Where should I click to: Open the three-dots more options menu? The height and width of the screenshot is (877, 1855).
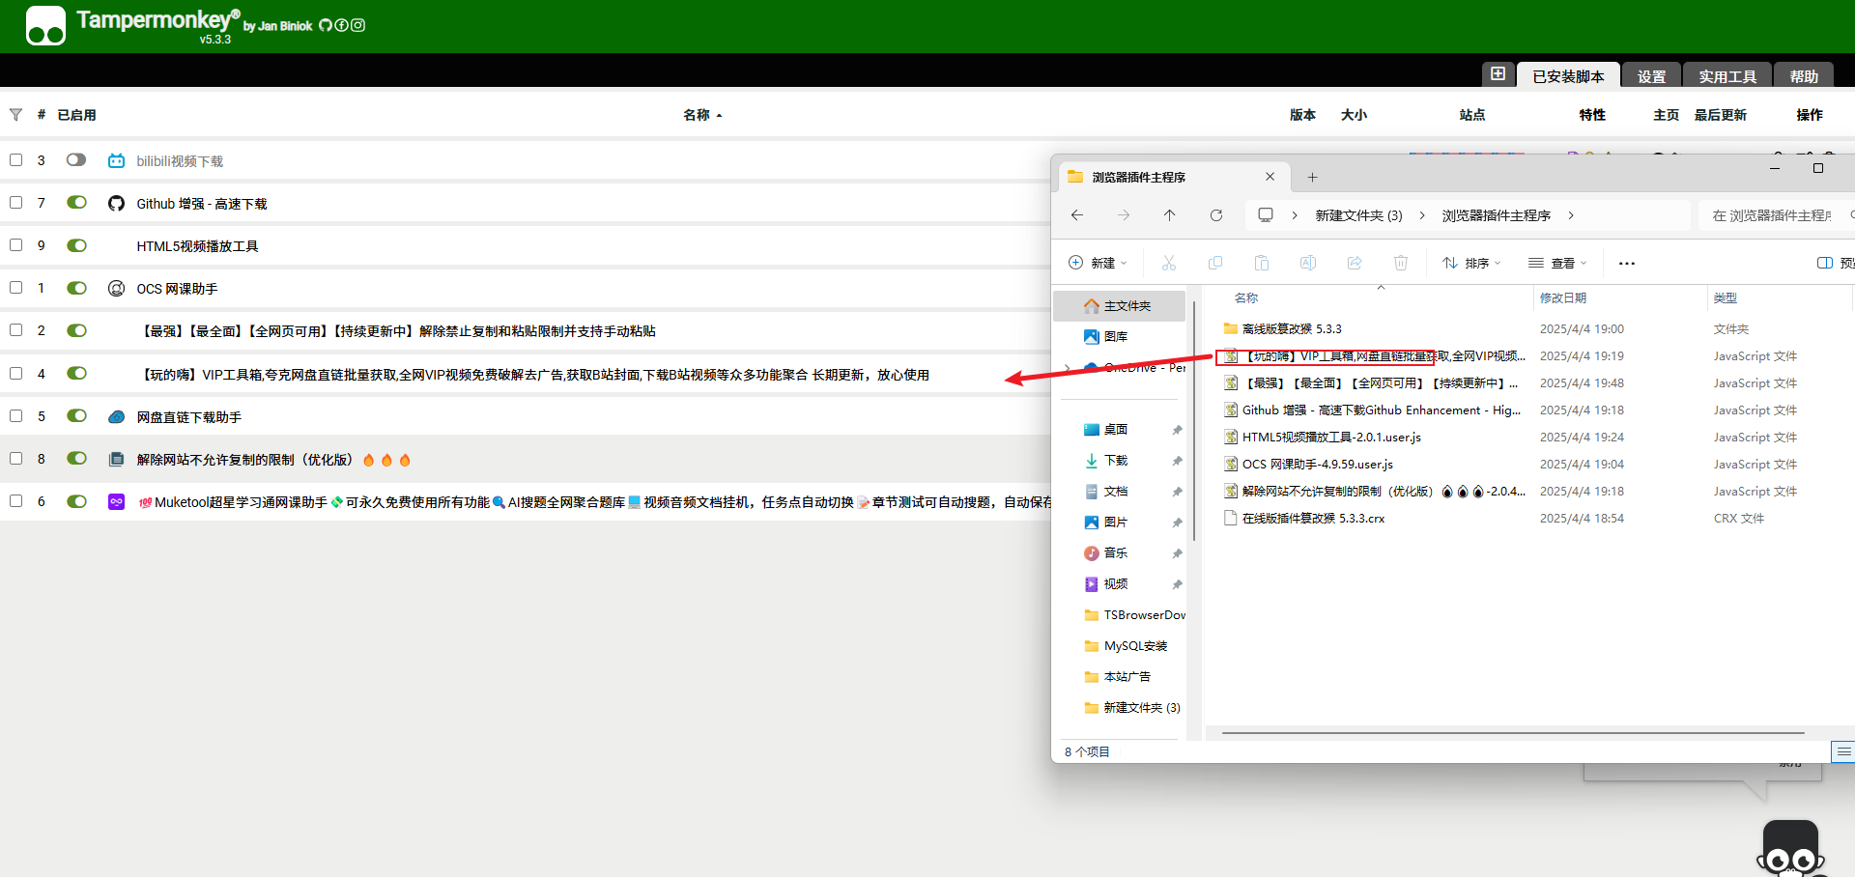[x=1627, y=263]
